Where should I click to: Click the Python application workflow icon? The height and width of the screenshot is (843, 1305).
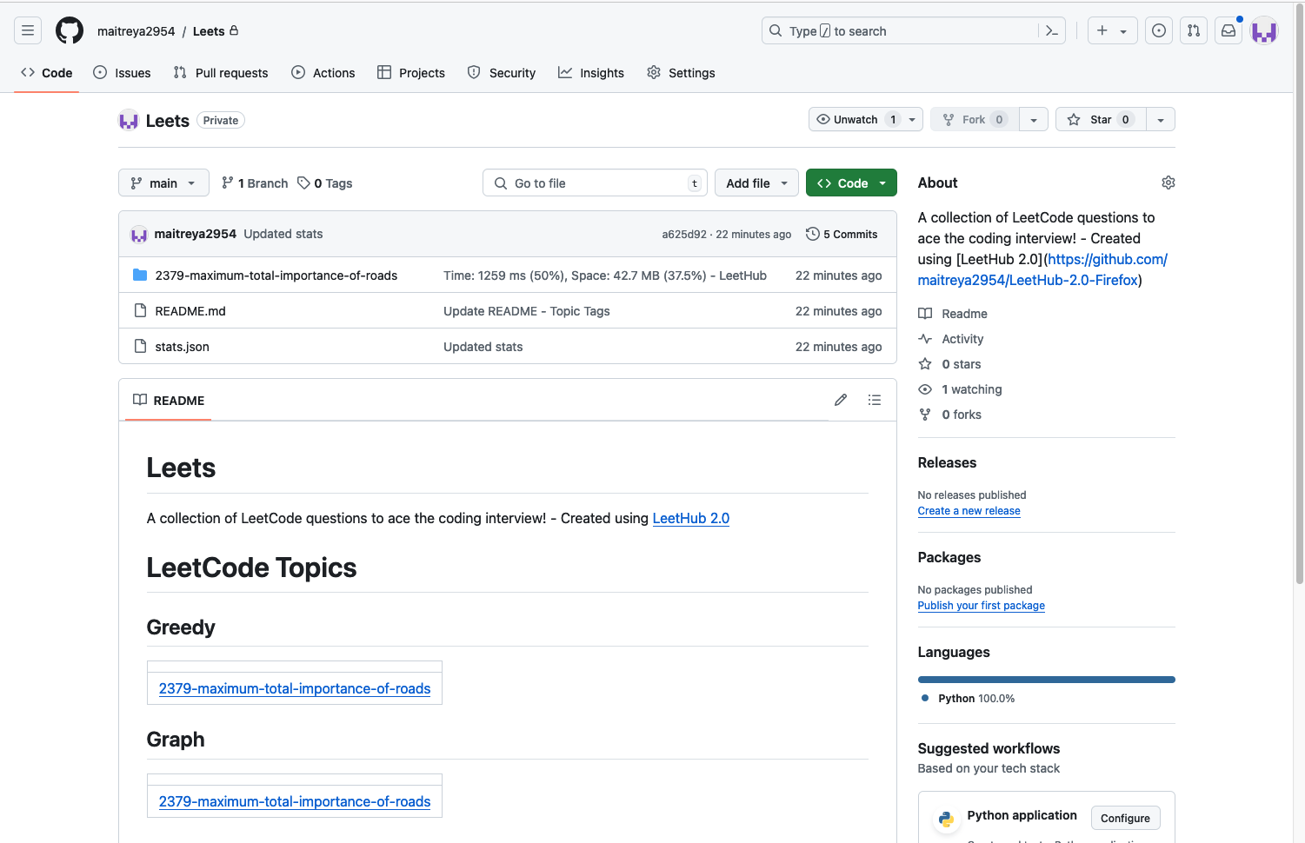tap(946, 819)
